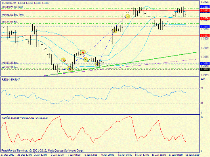This screenshot has height=157, width=210.
Task: Click the ADX scale maximum 97 label
Action: (202, 117)
